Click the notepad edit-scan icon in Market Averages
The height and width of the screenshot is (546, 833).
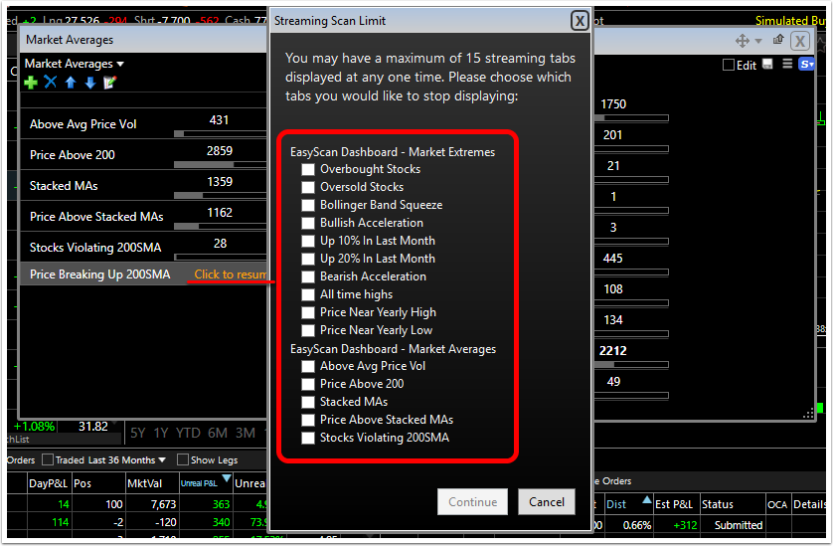point(110,83)
